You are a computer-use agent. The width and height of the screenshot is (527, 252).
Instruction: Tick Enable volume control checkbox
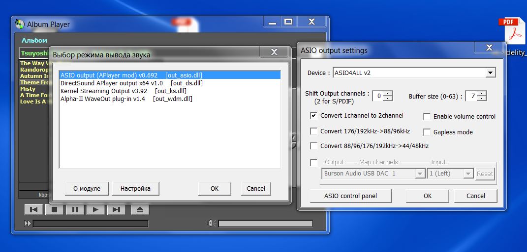427,117
